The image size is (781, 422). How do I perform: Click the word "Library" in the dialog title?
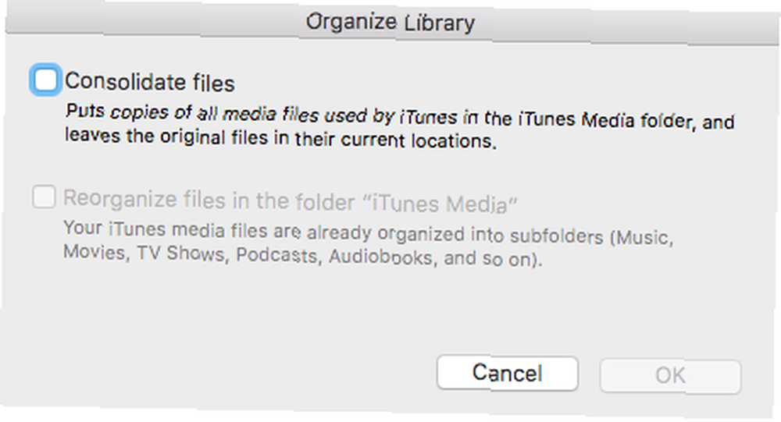[439, 24]
